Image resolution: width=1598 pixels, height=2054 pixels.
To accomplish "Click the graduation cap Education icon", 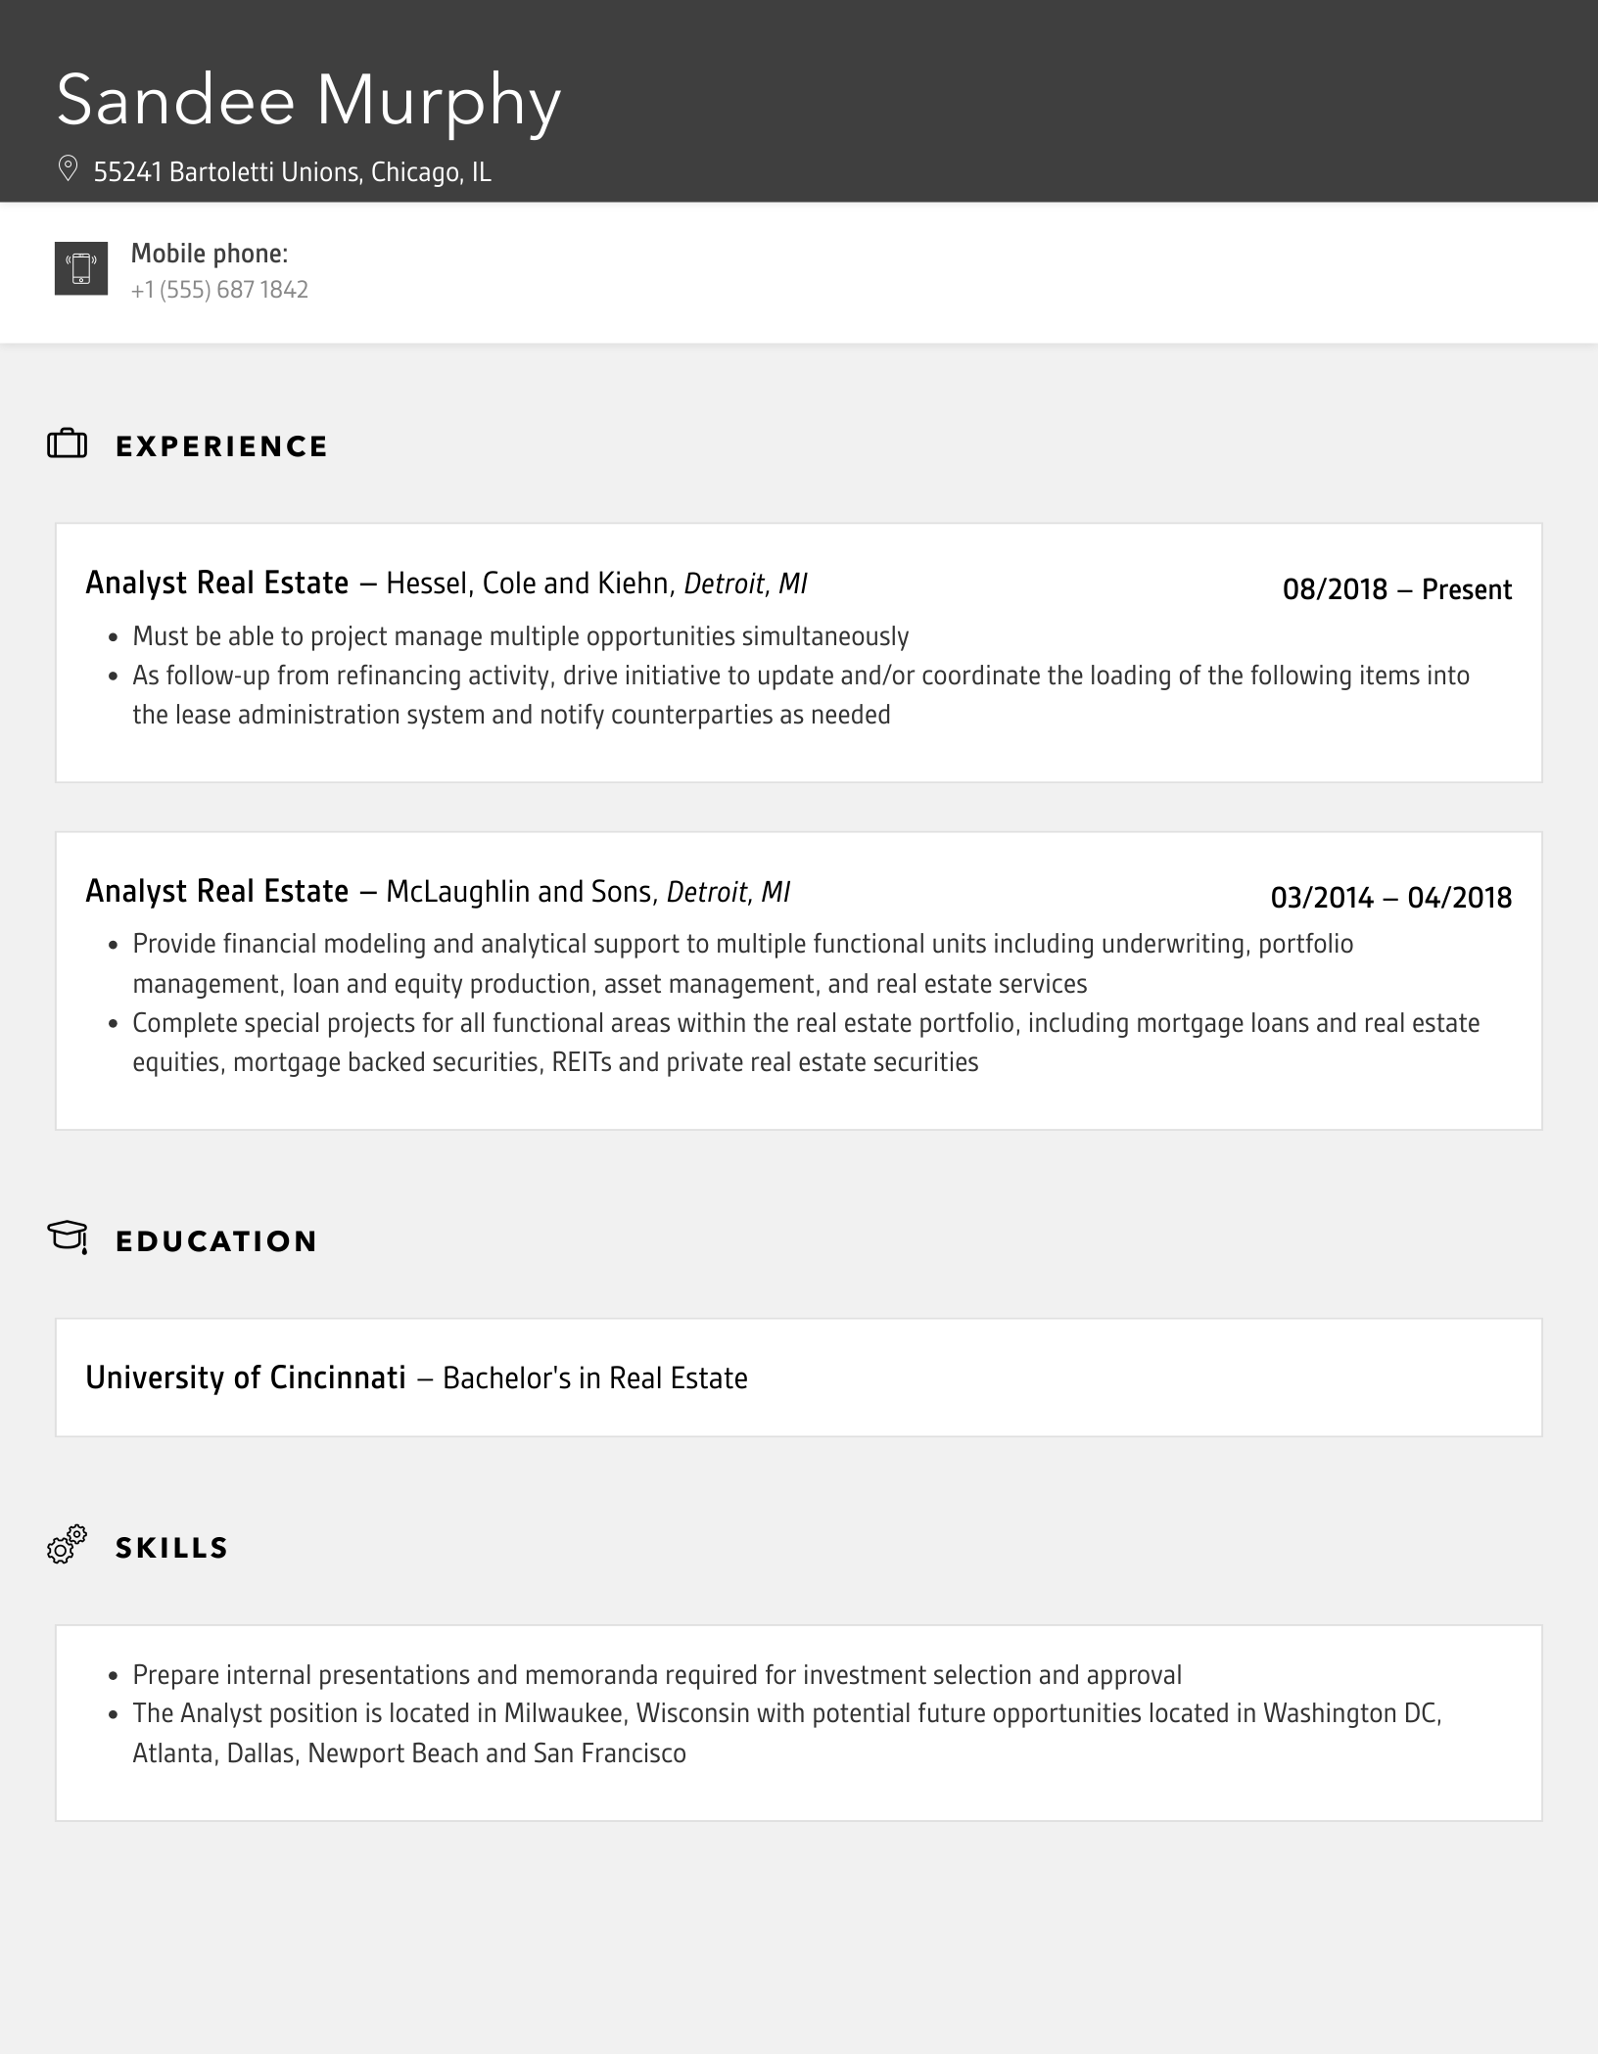I will tap(68, 1237).
